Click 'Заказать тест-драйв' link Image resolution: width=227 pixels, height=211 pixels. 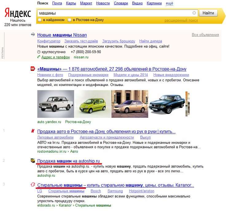[x=81, y=41]
